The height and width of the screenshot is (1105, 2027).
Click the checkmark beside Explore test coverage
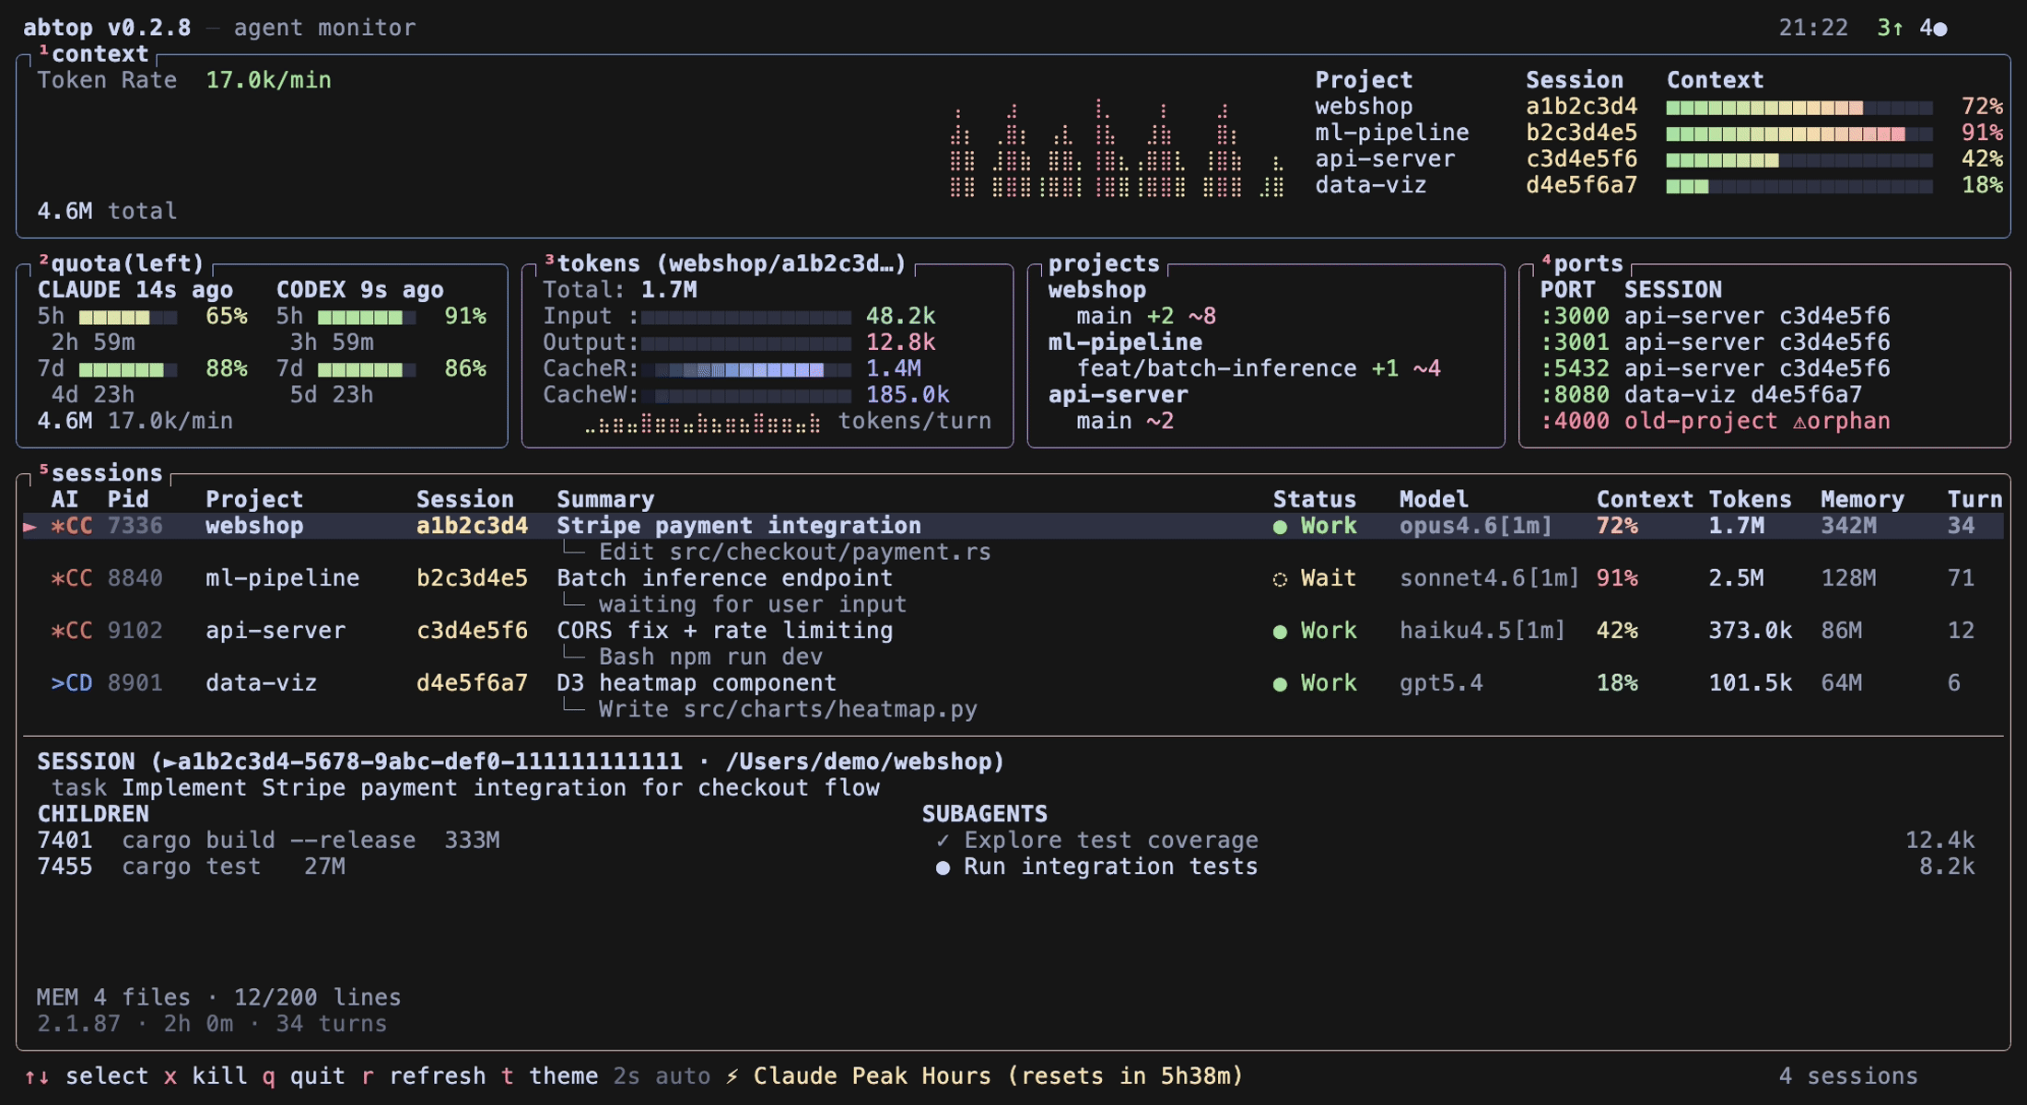[943, 841]
